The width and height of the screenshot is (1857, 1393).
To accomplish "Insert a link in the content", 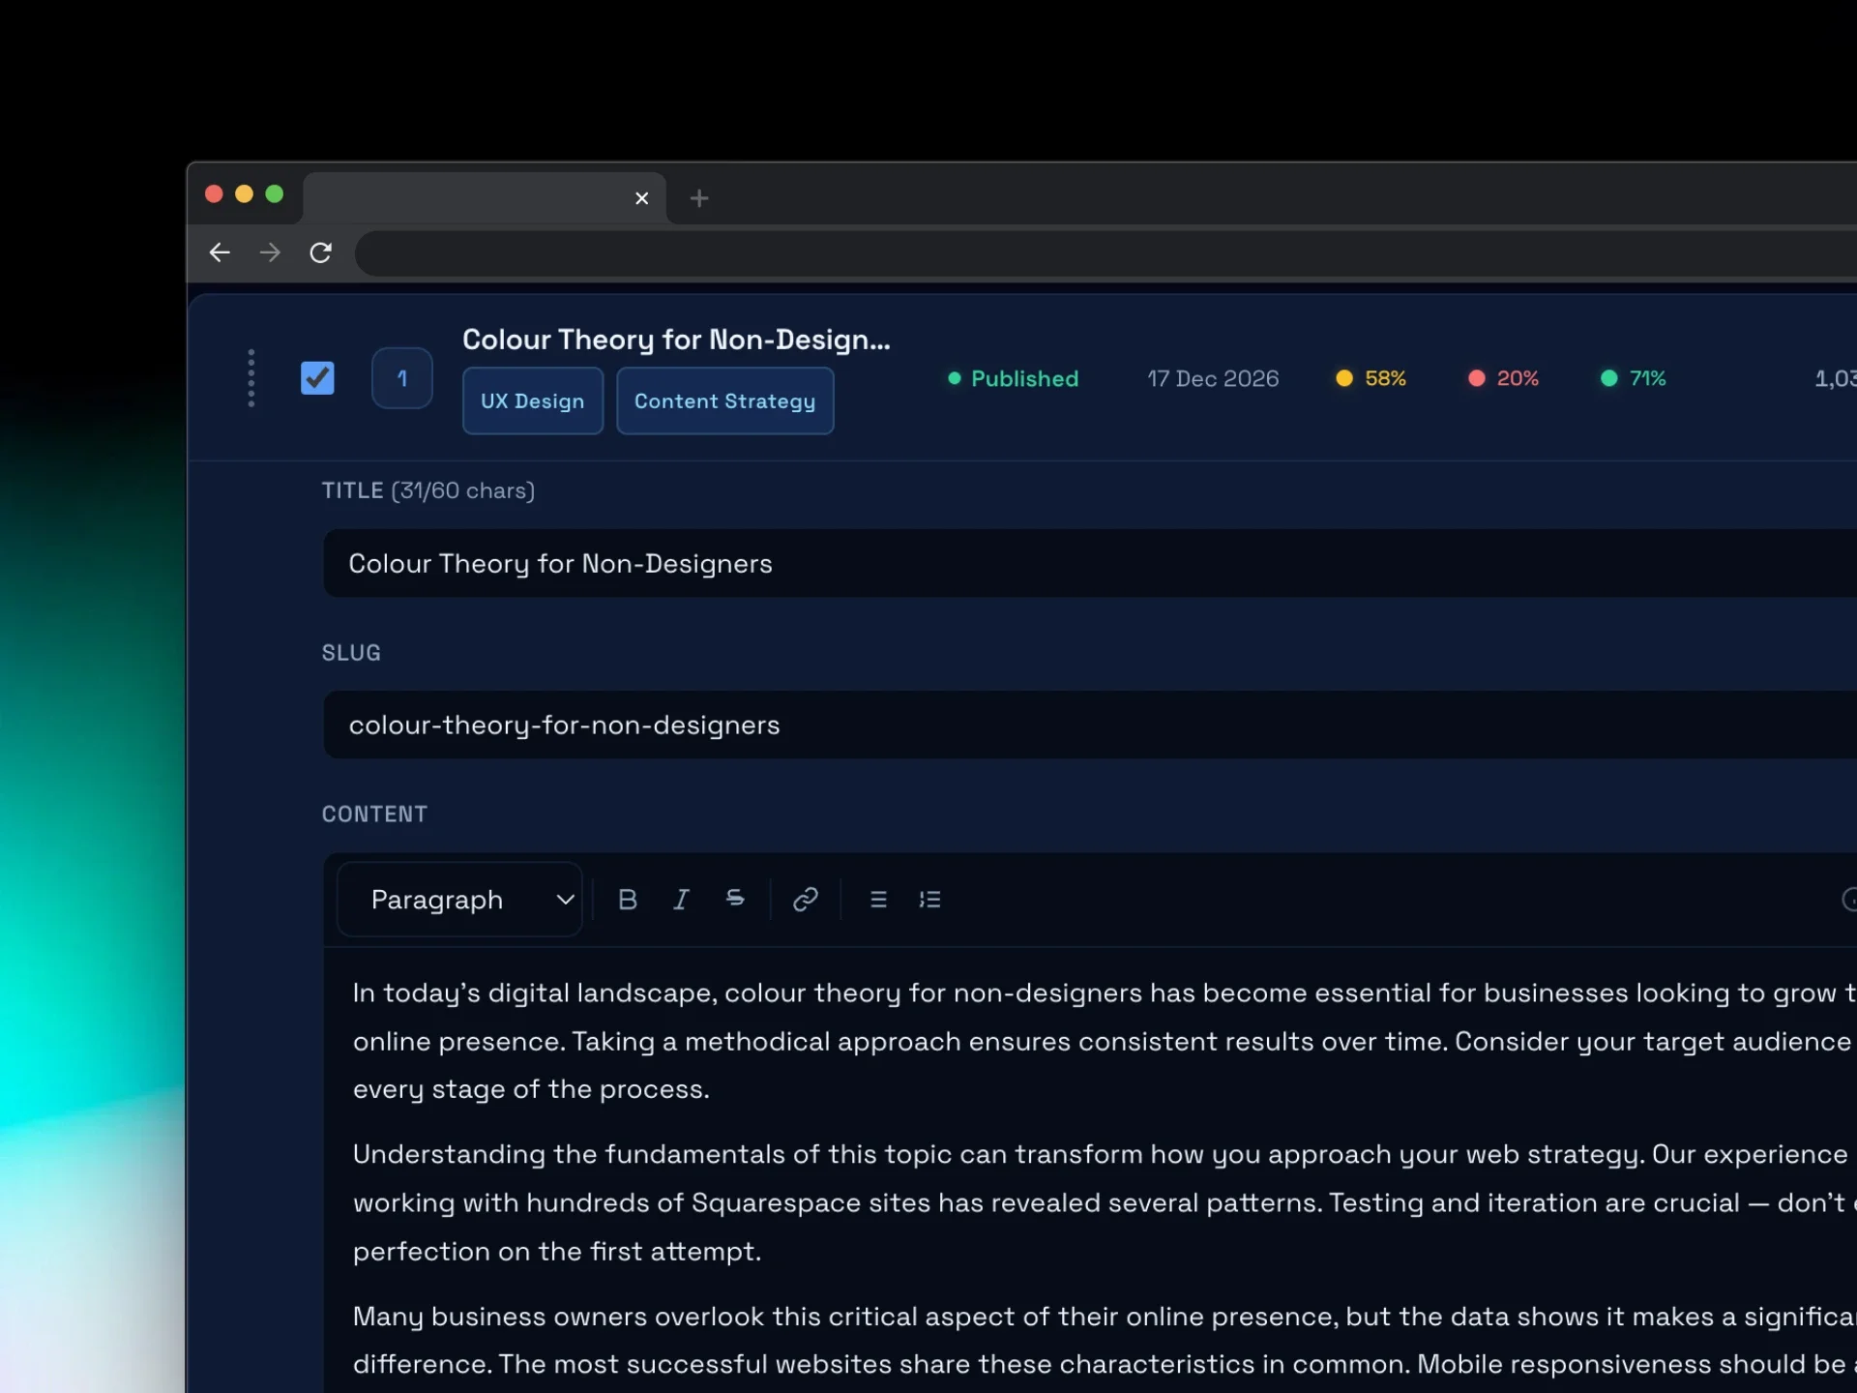I will 805,900.
